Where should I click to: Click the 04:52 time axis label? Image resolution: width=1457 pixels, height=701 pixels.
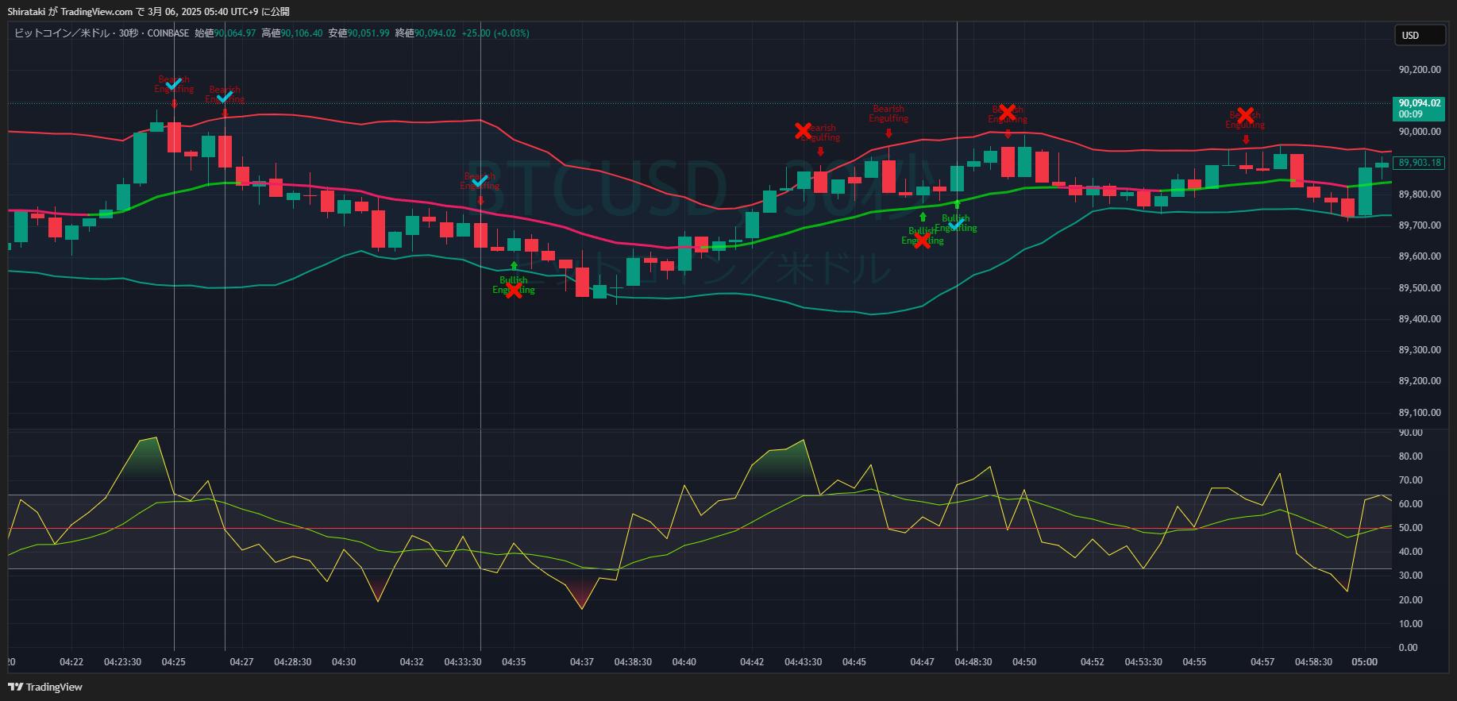tap(1093, 662)
